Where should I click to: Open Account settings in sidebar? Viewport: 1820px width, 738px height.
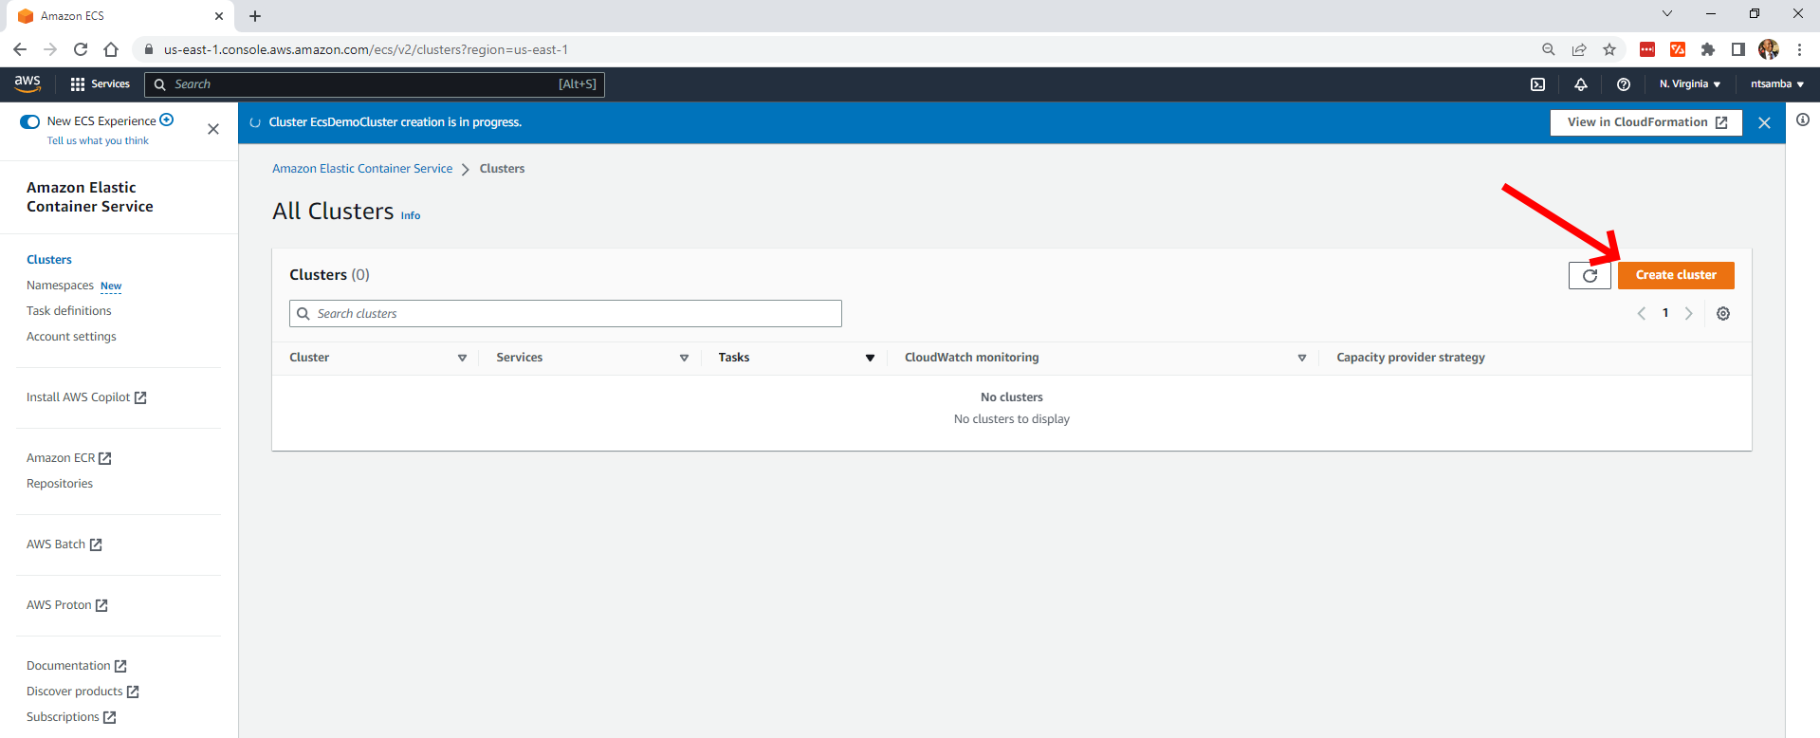point(71,337)
